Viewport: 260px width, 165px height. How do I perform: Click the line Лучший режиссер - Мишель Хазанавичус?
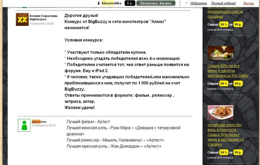click(x=115, y=140)
